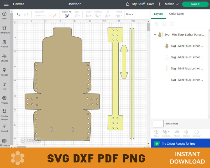Add text with the Text tool
This screenshot has height=168, width=210.
tap(4, 86)
